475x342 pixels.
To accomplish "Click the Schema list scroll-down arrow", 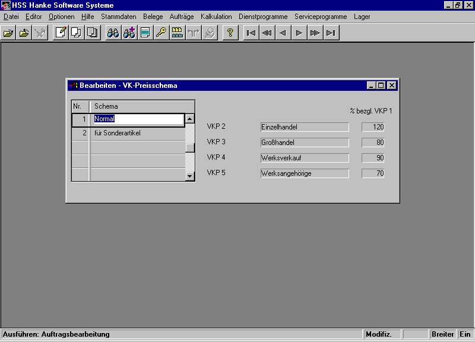I will coord(189,176).
